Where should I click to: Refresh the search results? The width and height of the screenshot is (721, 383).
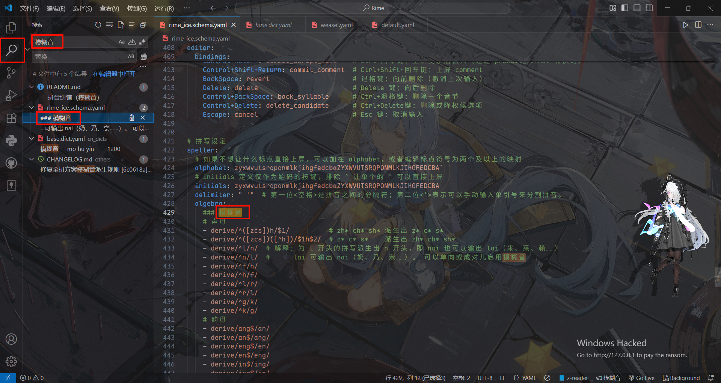[x=98, y=25]
